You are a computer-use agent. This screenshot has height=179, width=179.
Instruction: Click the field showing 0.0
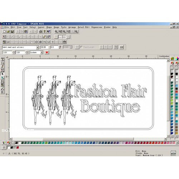pyautogui.click(x=54, y=47)
